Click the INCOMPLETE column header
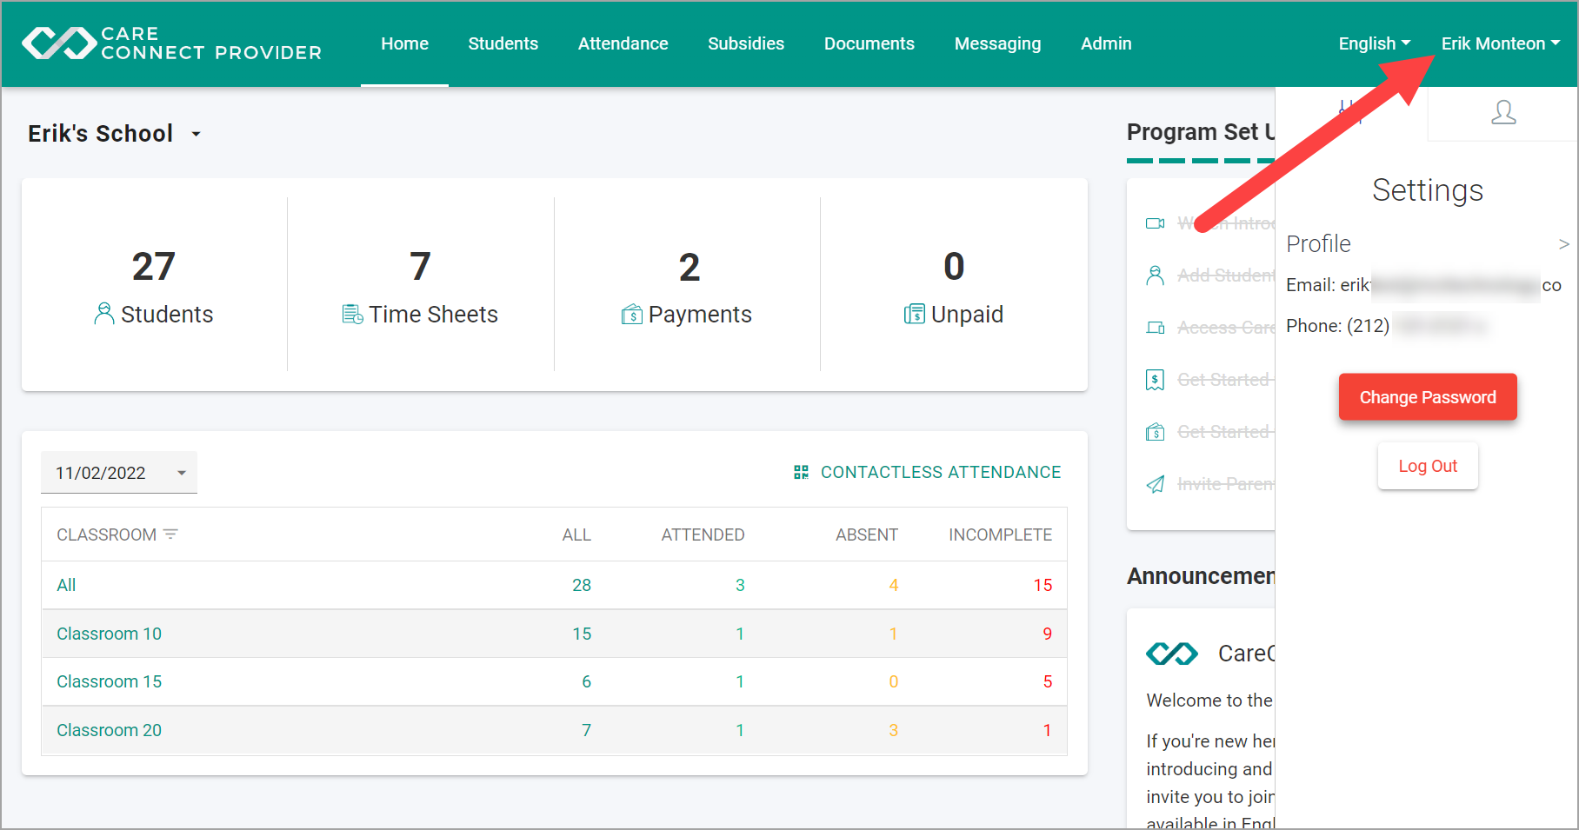Viewport: 1579px width, 830px height. point(1000,535)
